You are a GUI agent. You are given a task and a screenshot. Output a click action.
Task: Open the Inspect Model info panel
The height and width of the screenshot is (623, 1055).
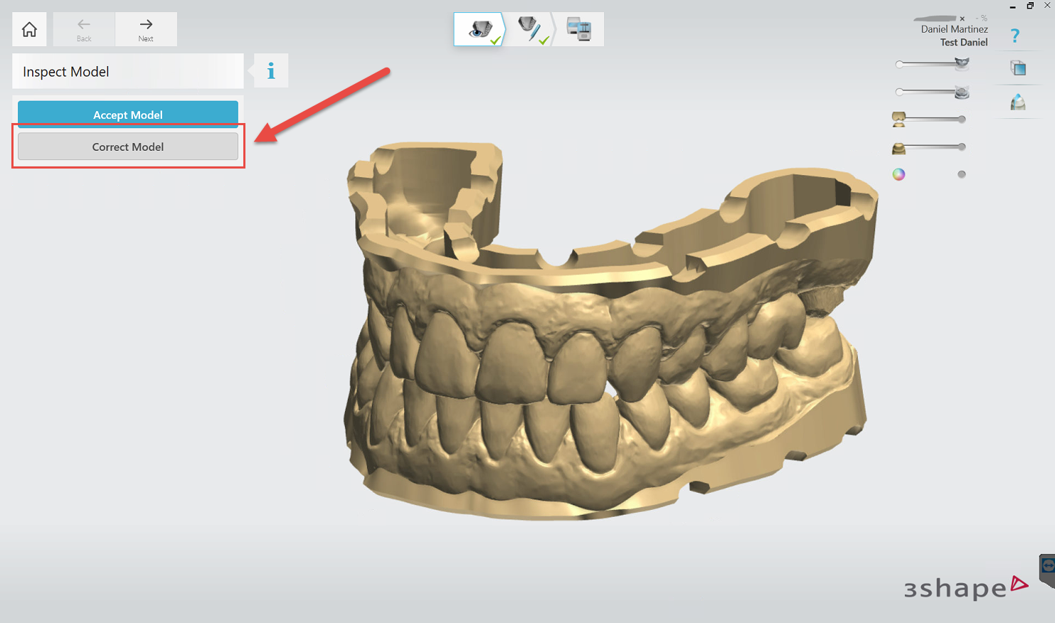click(270, 70)
